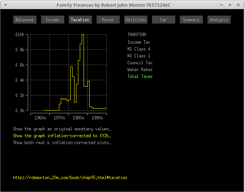Show graph as original monetary values
This screenshot has height=192, width=244.
pos(62,129)
